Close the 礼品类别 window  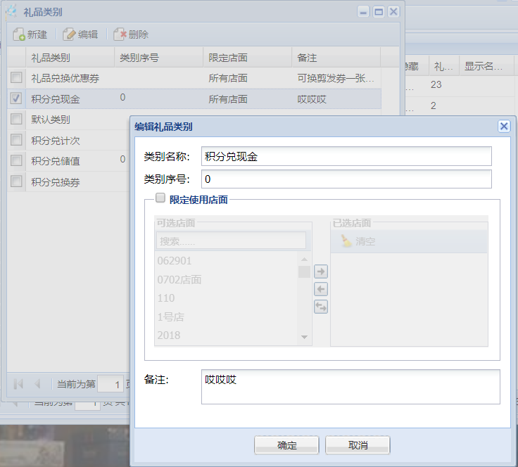pos(393,12)
